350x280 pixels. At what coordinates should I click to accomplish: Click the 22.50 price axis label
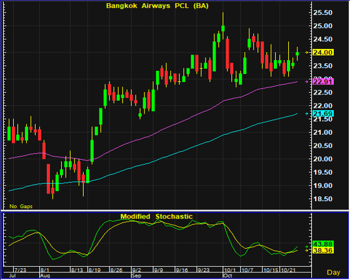[x=322, y=92]
